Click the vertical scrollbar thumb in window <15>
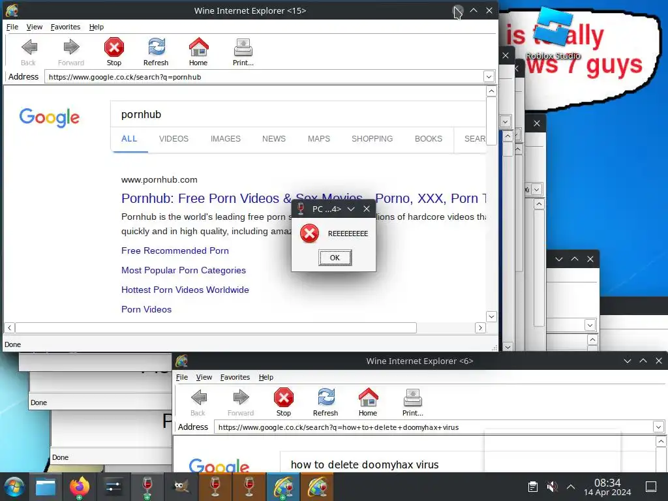This screenshot has height=501, width=668. click(x=491, y=121)
